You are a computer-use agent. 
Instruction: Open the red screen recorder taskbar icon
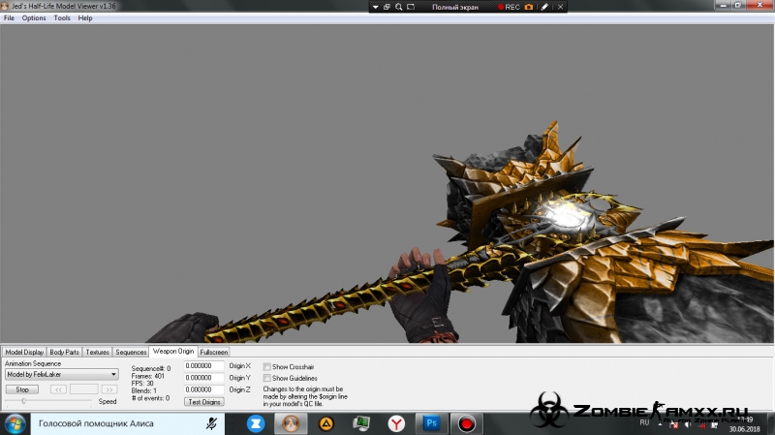point(466,423)
